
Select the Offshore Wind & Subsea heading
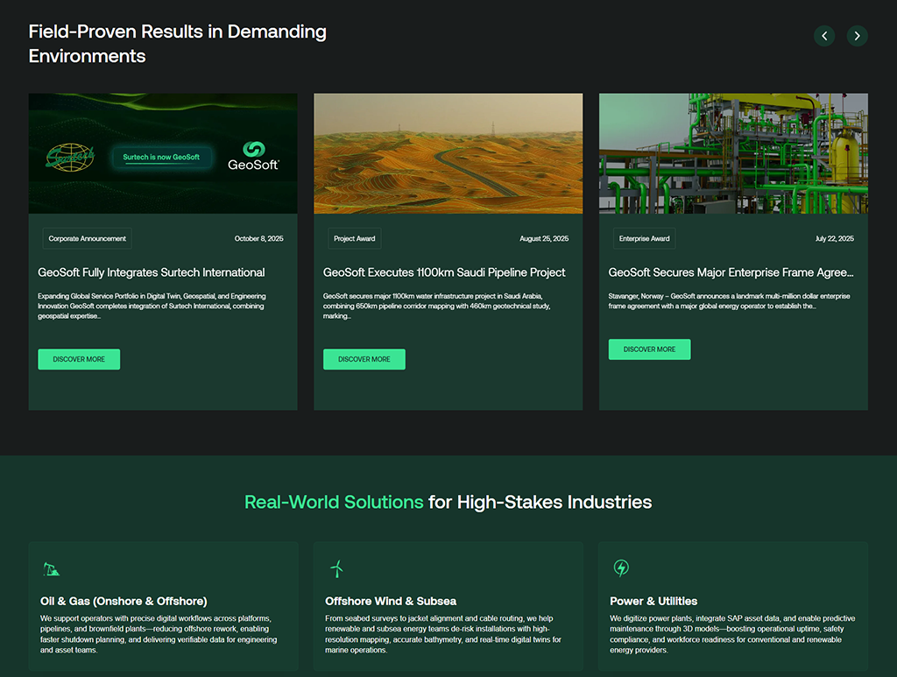[x=391, y=601]
